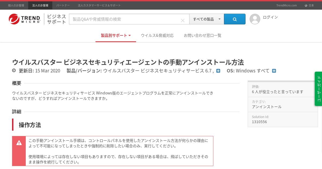
Task: Visit TrendMicro.com link
Action: click(287, 5)
